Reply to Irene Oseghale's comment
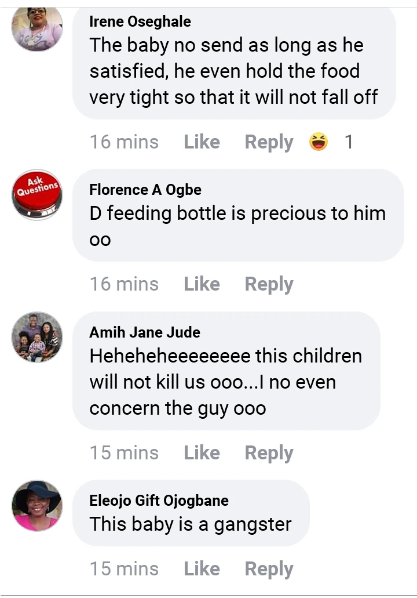The width and height of the screenshot is (417, 598). coord(269,142)
